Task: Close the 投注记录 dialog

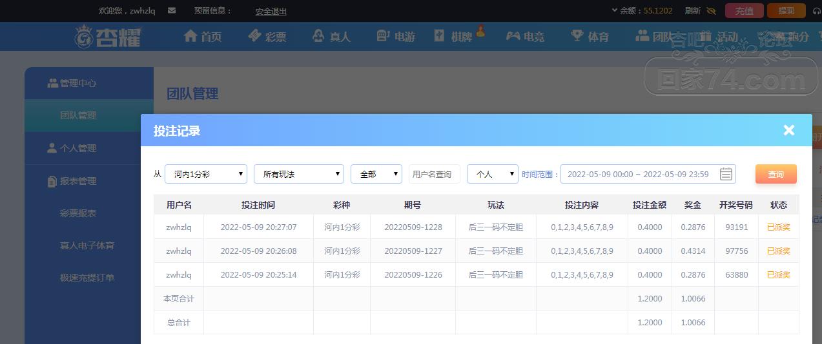Action: tap(789, 130)
